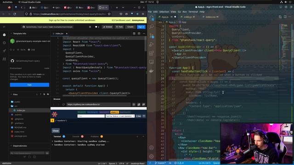294x165 pixels.
Task: Open CodeSandbox configuration gear sidebar icon
Action: [x=4, y=43]
